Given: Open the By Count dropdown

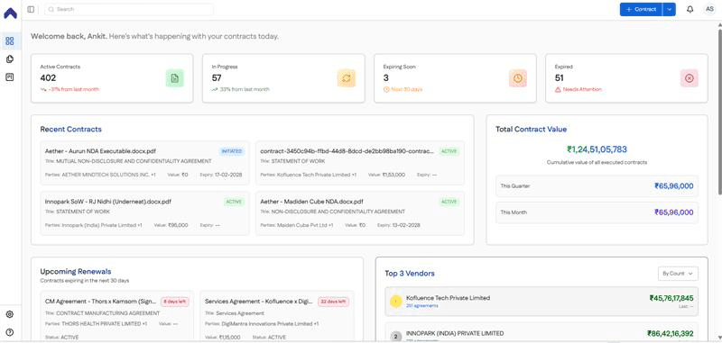Looking at the screenshot, I should [678, 273].
